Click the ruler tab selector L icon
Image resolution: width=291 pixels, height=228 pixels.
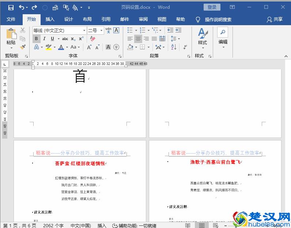tap(5, 64)
